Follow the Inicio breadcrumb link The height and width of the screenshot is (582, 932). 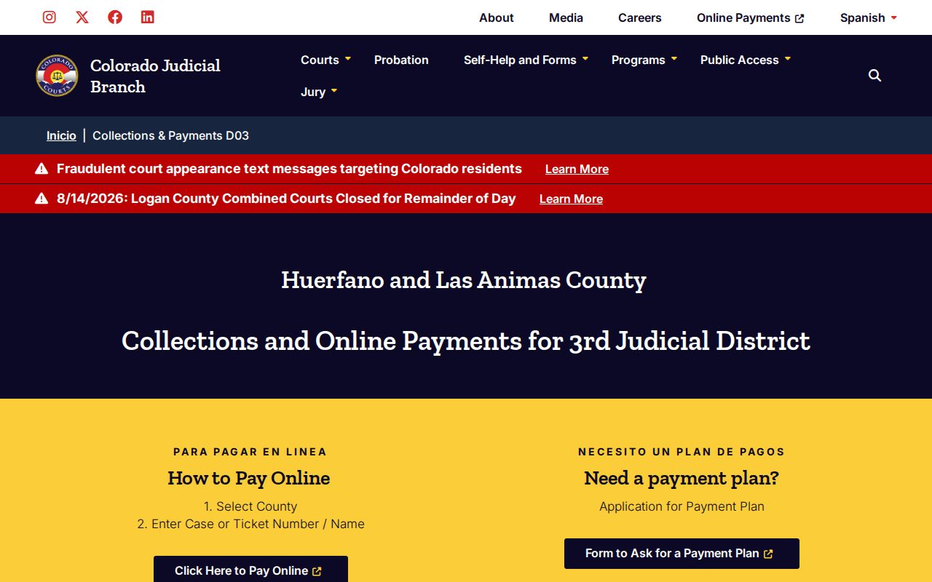pos(61,135)
